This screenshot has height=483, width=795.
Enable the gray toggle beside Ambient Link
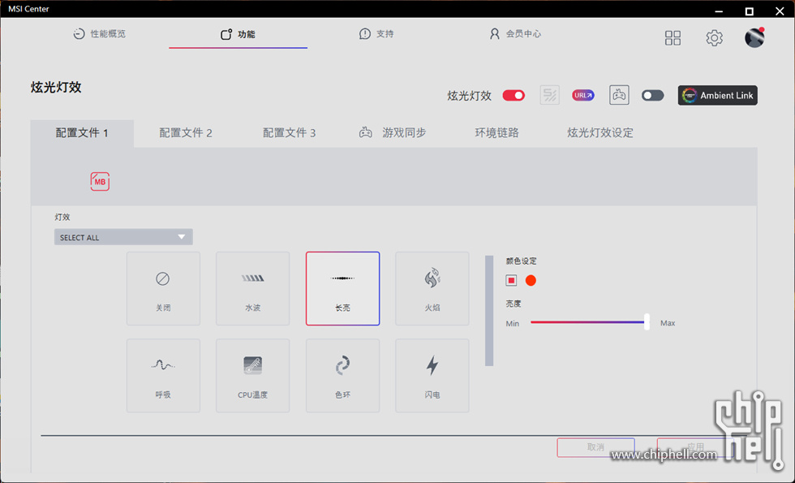pyautogui.click(x=652, y=96)
